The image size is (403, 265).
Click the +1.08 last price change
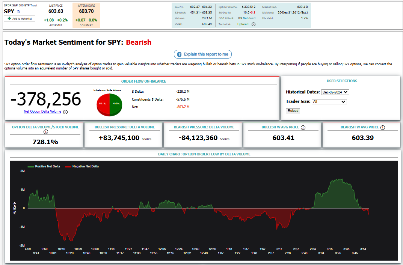49,20
